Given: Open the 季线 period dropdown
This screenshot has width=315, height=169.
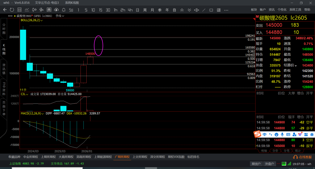Looking at the screenshot, I should (60, 16).
